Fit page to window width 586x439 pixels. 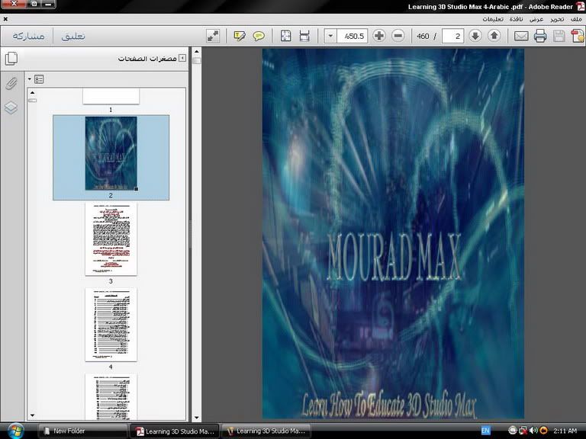[304, 36]
